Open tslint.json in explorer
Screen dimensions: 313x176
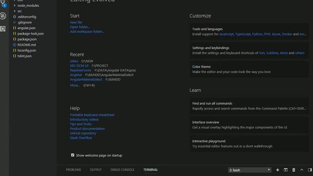click(24, 56)
